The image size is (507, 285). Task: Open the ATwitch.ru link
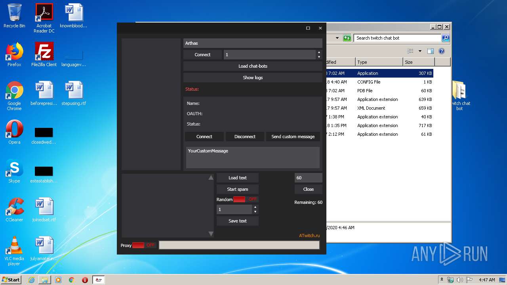[x=309, y=236]
